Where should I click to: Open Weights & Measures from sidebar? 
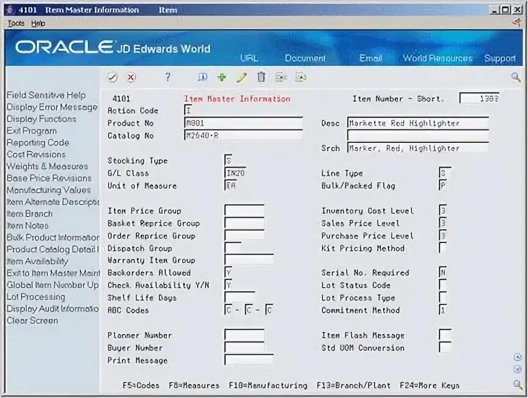47,166
